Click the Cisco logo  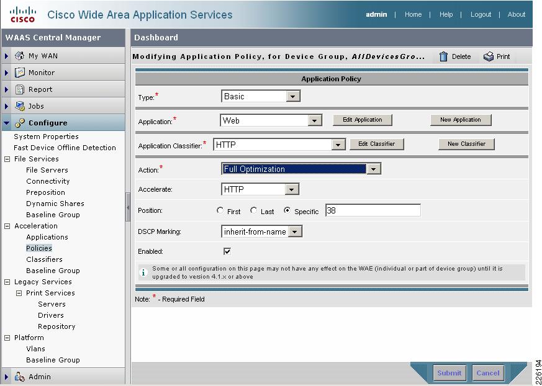(22, 14)
